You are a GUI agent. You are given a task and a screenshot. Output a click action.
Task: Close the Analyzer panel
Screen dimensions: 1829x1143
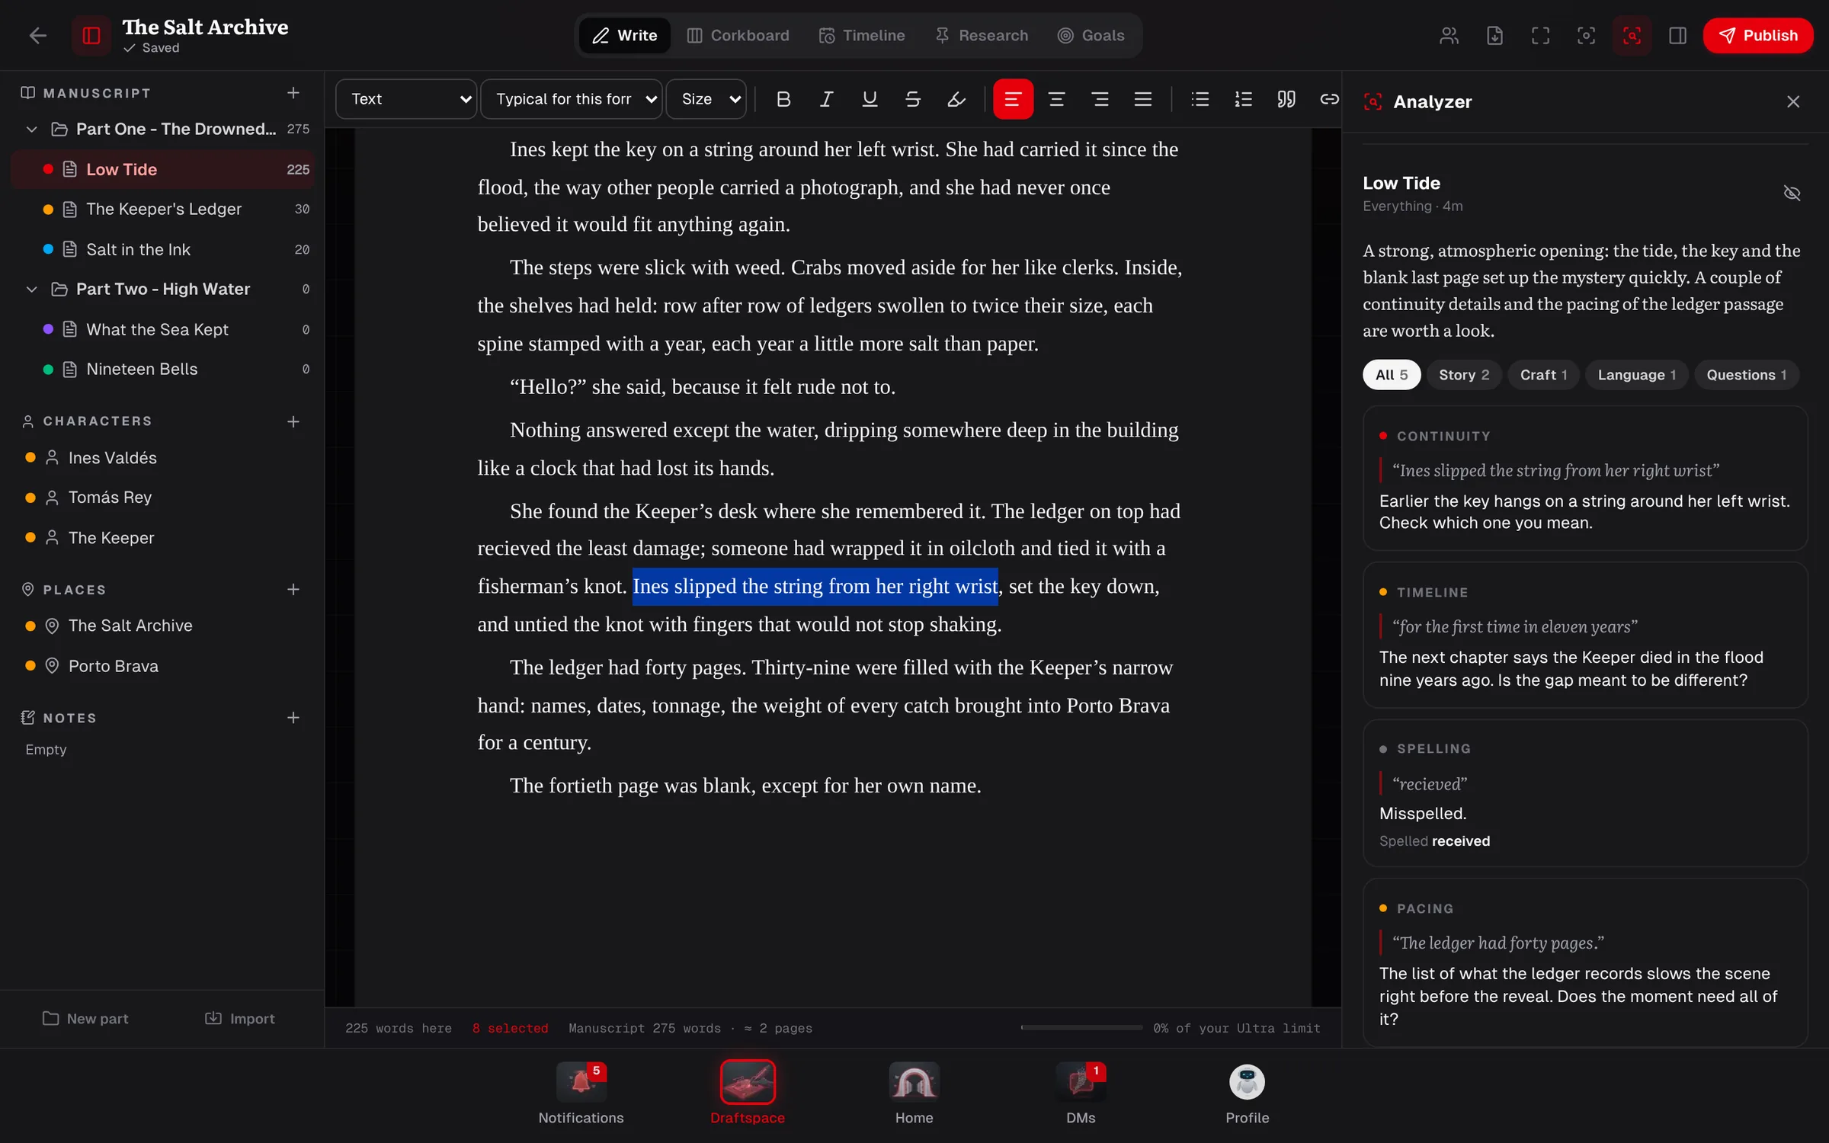1793,102
